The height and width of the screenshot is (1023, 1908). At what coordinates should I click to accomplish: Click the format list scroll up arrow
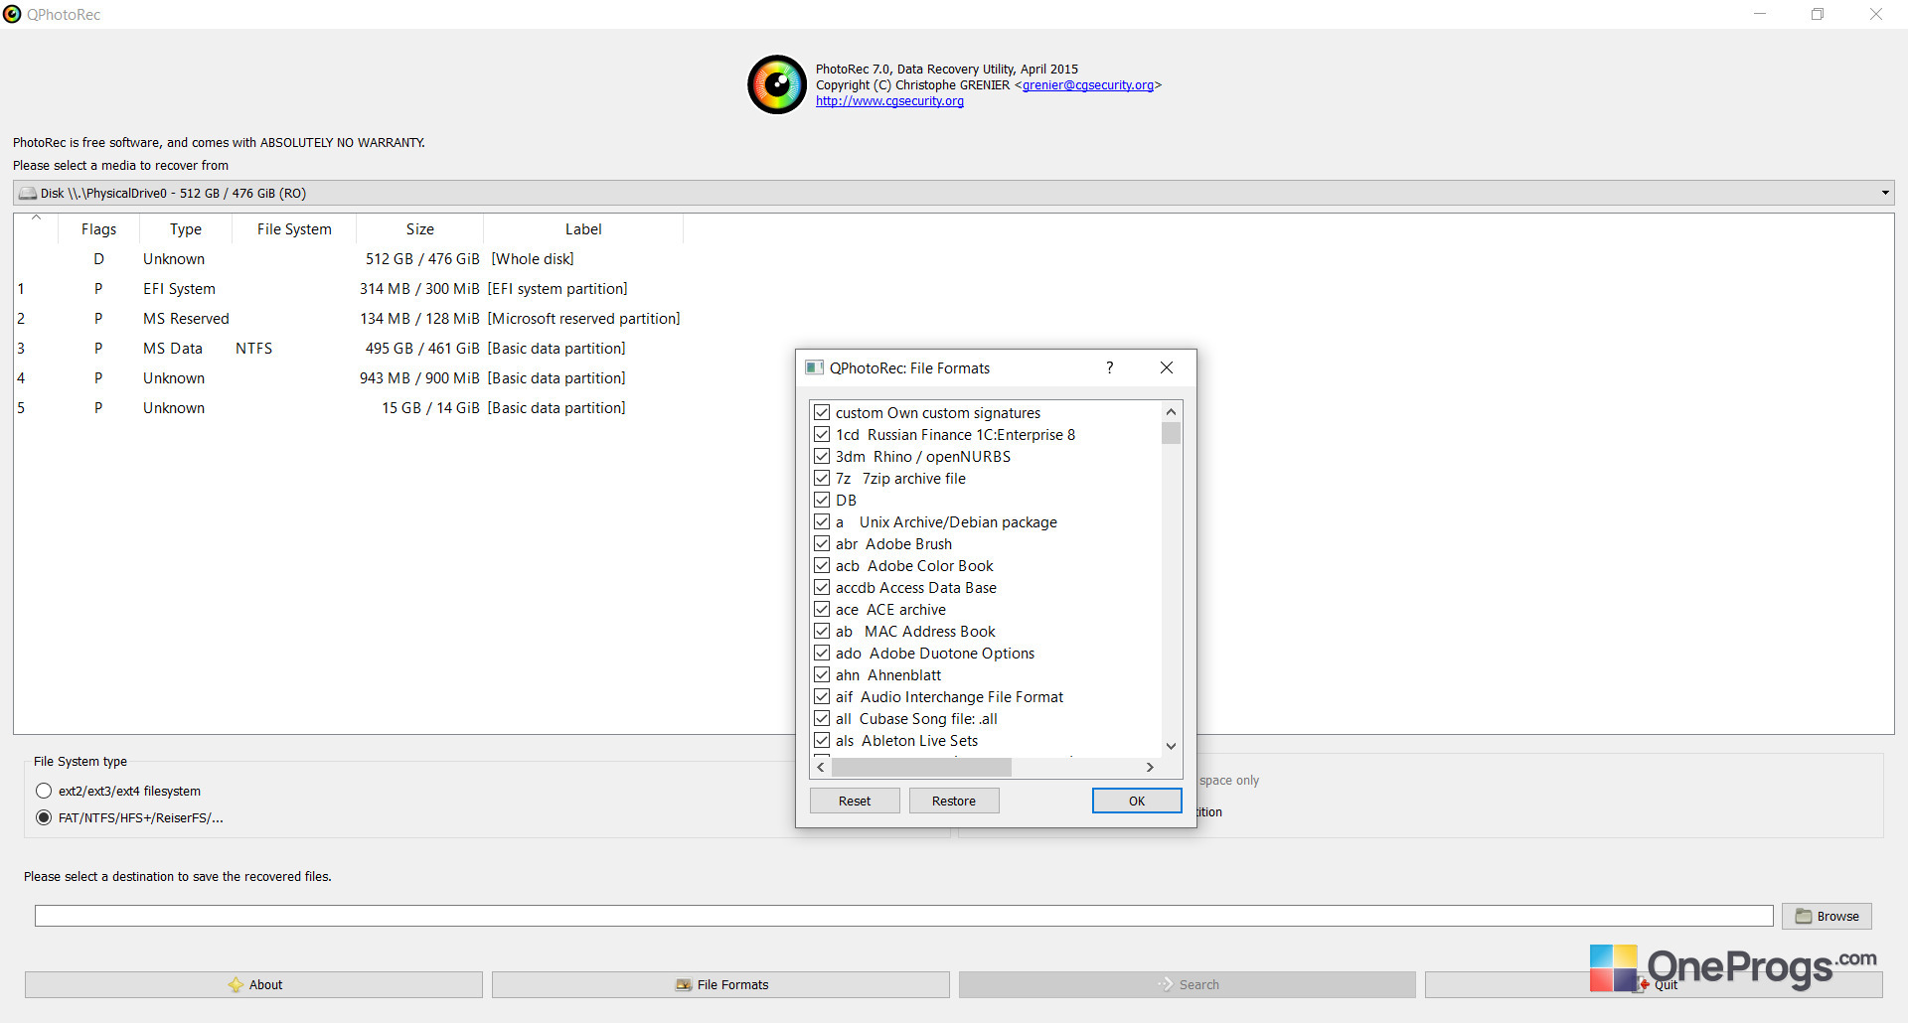click(1171, 411)
